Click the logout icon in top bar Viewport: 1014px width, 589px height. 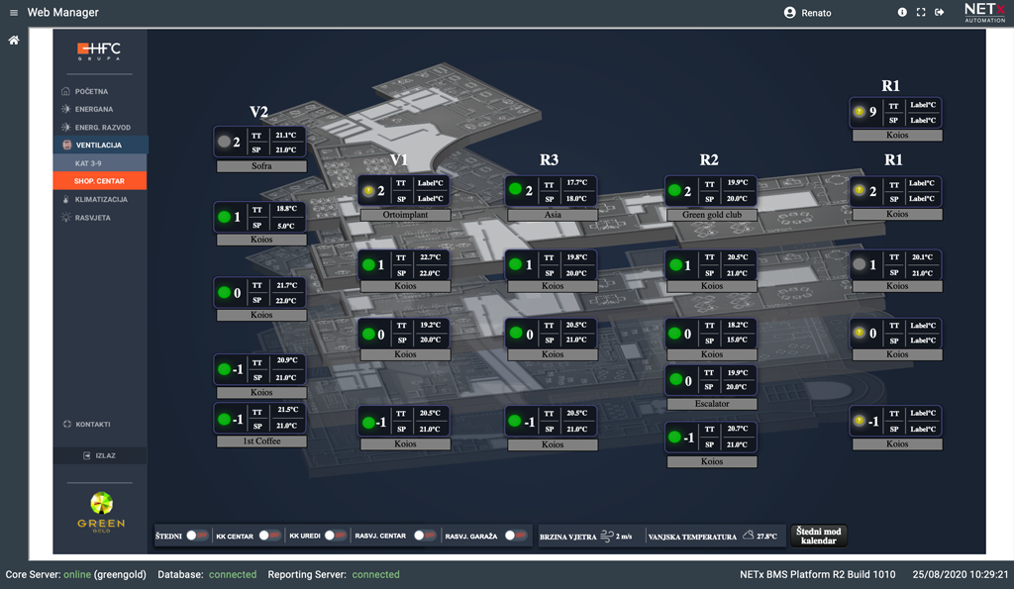click(x=940, y=13)
